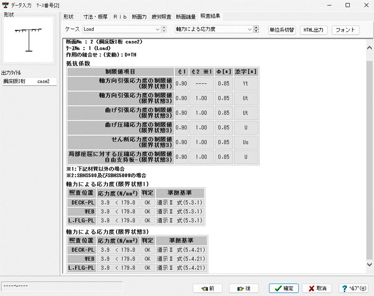The width and height of the screenshot is (374, 296).
Task: Click the 制限値項目 table header
Action: pos(121,72)
